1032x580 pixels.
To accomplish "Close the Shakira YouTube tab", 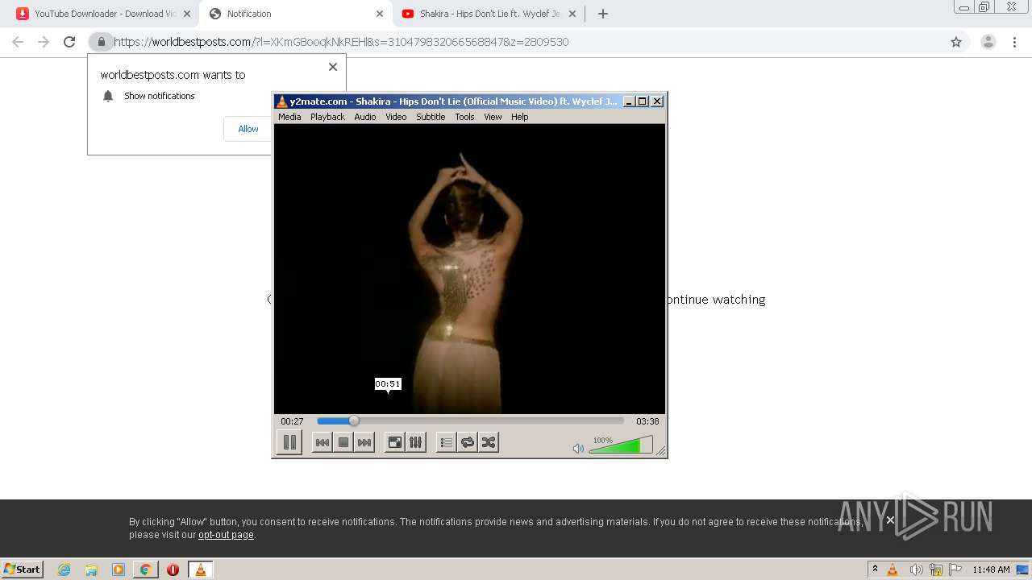I will pos(573,14).
